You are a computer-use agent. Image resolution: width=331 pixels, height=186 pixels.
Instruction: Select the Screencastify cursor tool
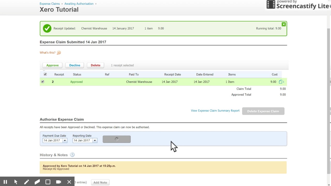[x=16, y=182]
